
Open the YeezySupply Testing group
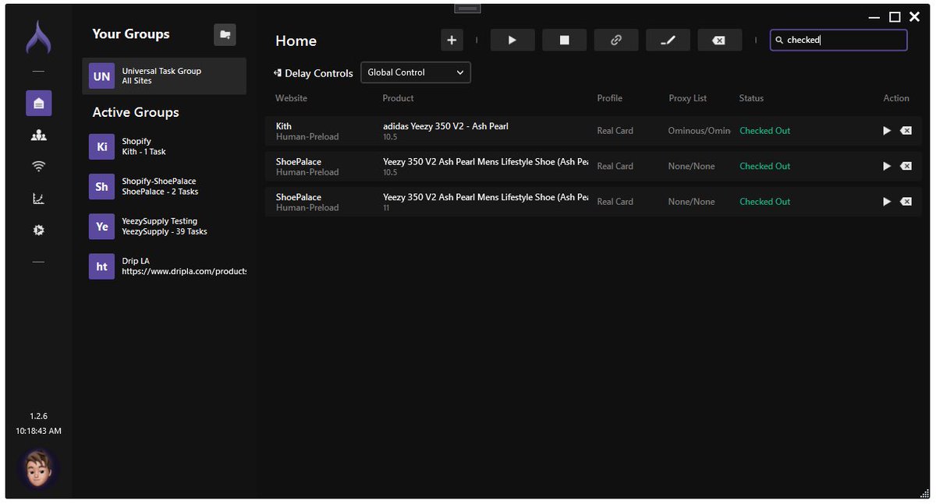tap(164, 226)
